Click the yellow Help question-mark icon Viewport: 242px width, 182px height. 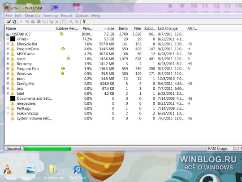click(x=84, y=22)
